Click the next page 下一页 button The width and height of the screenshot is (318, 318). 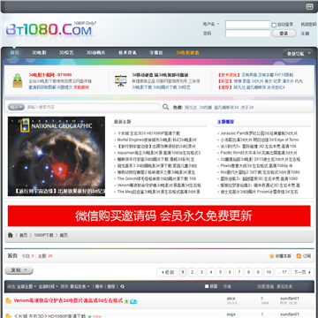coord(302,272)
